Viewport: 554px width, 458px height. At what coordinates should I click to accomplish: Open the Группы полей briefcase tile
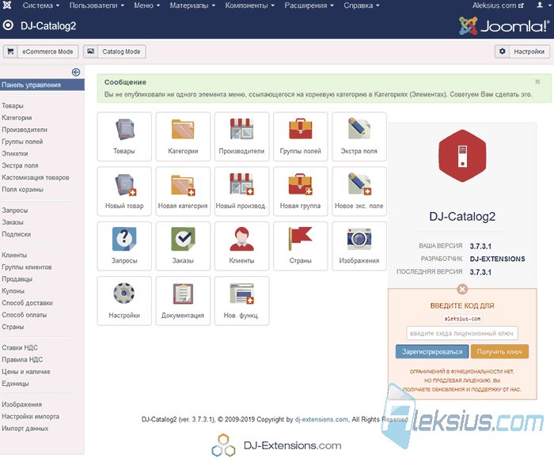300,137
